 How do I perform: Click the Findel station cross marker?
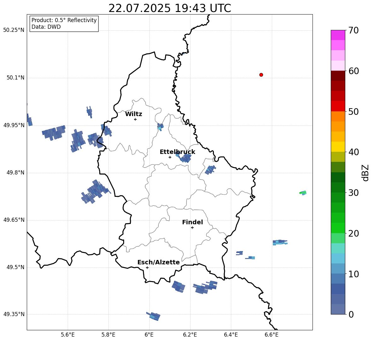192,228
